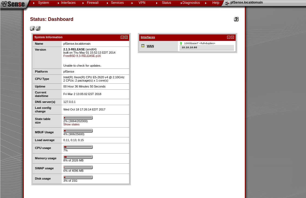Viewport: 306px width, 198px height.
Task: Click the 'Unable to check for updates.' text
Action: pyautogui.click(x=82, y=66)
